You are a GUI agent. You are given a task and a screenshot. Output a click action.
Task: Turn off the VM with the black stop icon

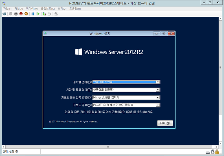16,14
